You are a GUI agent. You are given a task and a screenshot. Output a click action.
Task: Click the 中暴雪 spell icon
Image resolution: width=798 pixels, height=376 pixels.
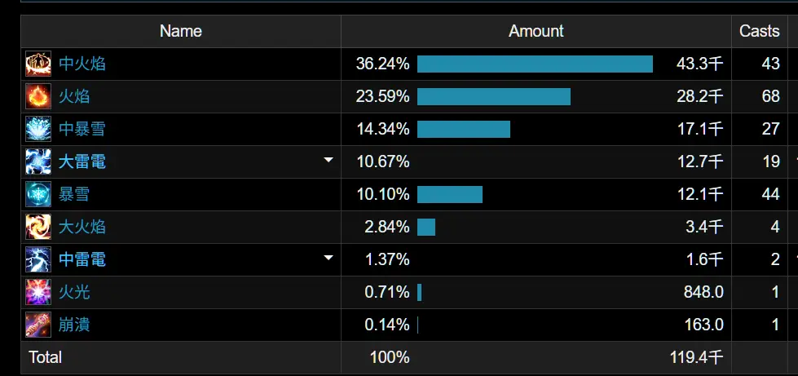[x=38, y=129]
